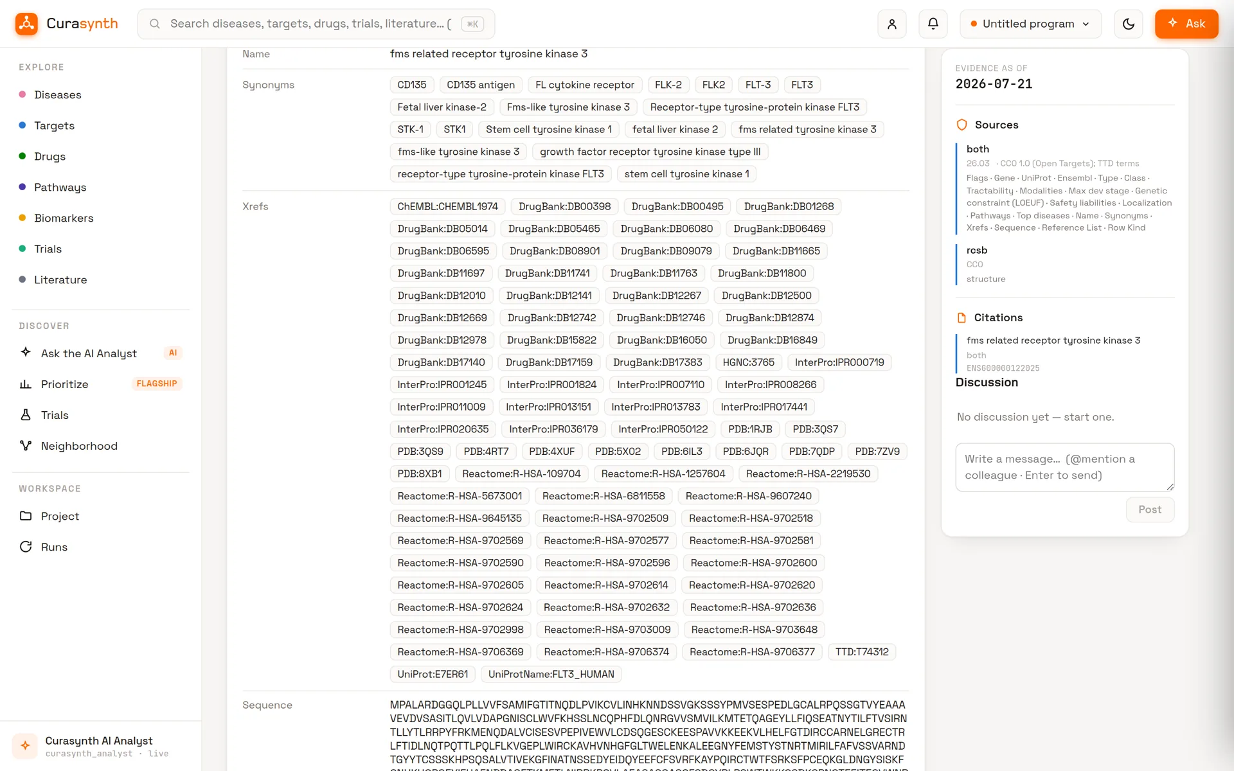Open the notifications bell
The height and width of the screenshot is (771, 1234).
tap(933, 24)
